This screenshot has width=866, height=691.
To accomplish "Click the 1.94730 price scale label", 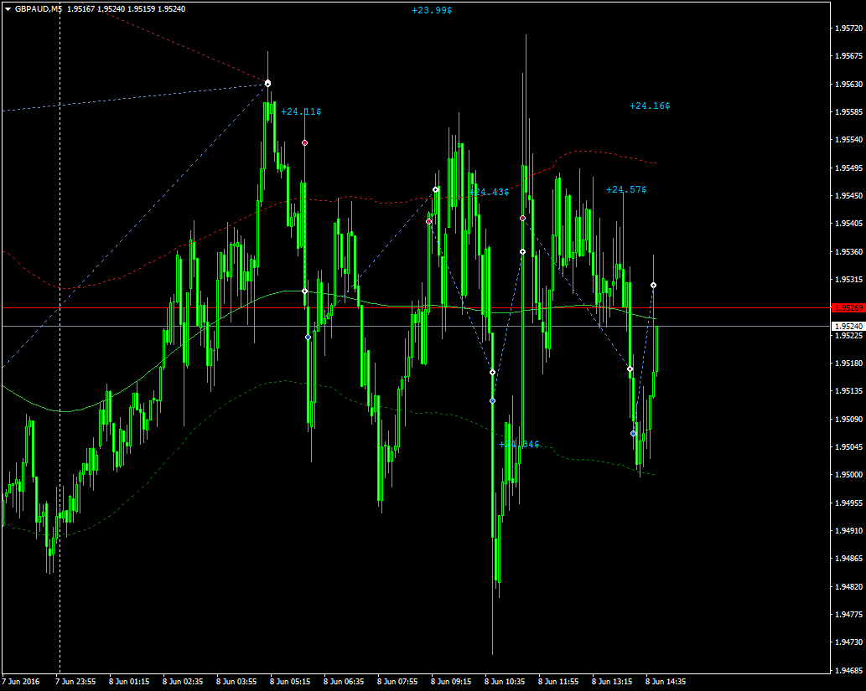I will [848, 642].
